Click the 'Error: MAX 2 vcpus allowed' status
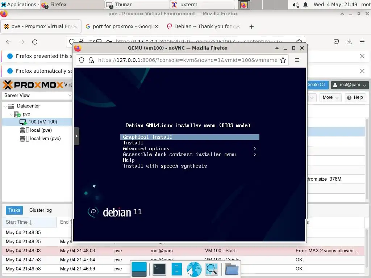Image resolution: width=371 pixels, height=278 pixels. pos(328,251)
